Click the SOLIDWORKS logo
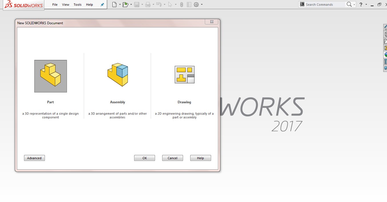This screenshot has width=387, height=202. coord(24,5)
